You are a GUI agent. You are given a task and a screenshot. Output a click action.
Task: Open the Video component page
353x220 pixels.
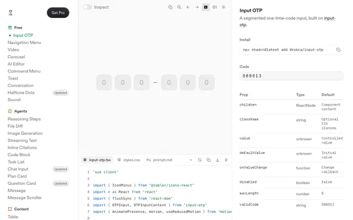point(13,50)
